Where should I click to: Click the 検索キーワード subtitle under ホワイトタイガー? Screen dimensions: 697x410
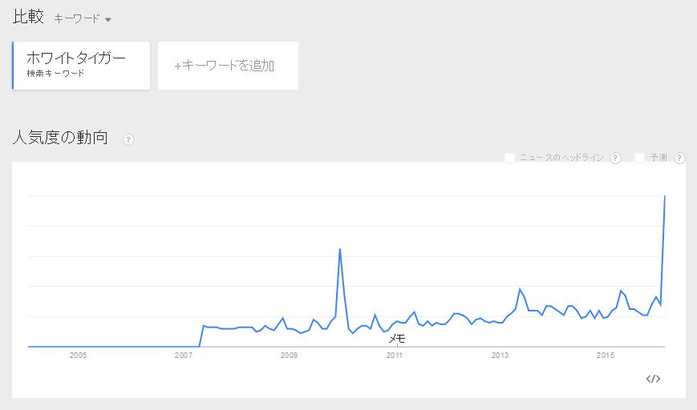coord(55,74)
